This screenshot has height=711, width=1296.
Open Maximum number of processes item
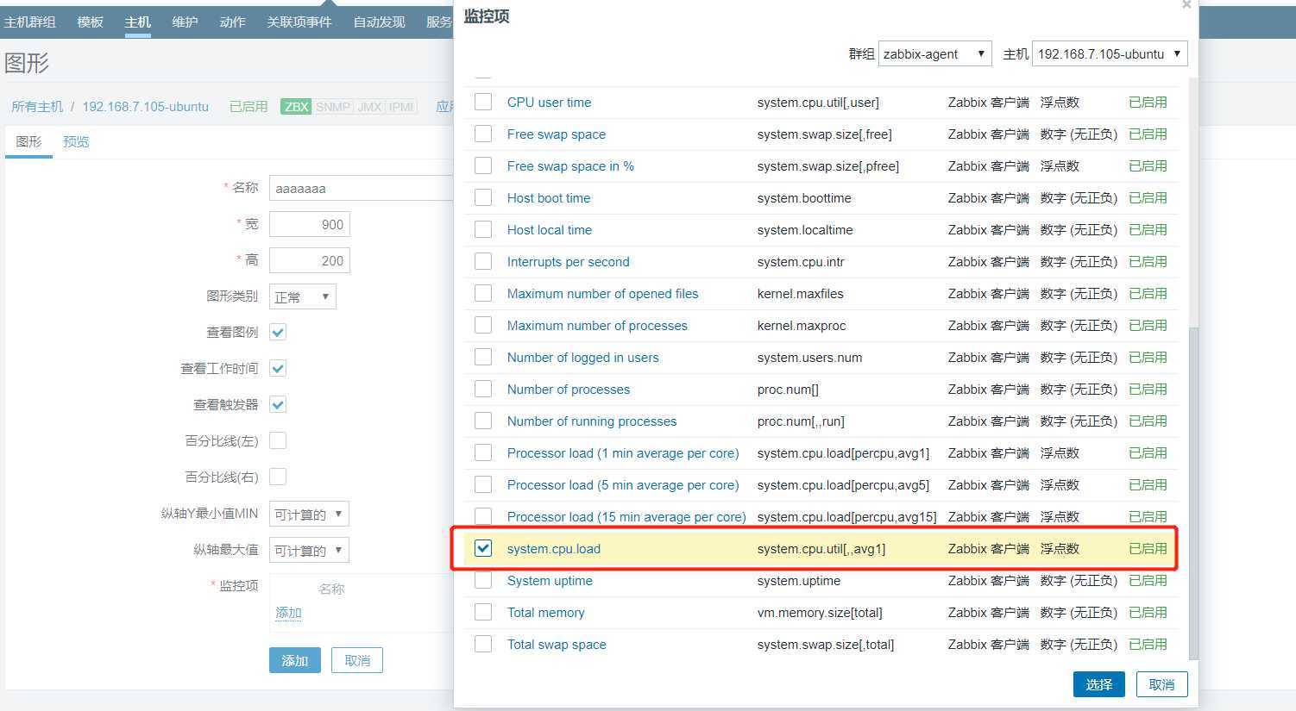[x=597, y=325]
